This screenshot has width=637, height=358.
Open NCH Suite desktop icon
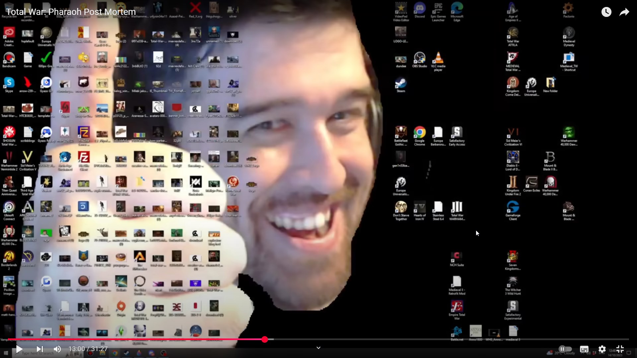click(457, 259)
